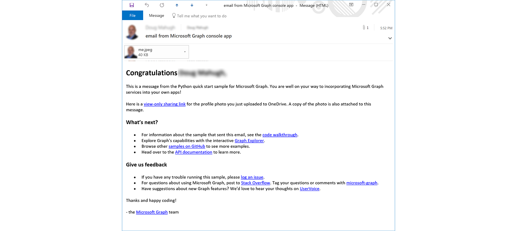Open Quick Access Toolbar customize dropdown
517x231 pixels.
206,5
